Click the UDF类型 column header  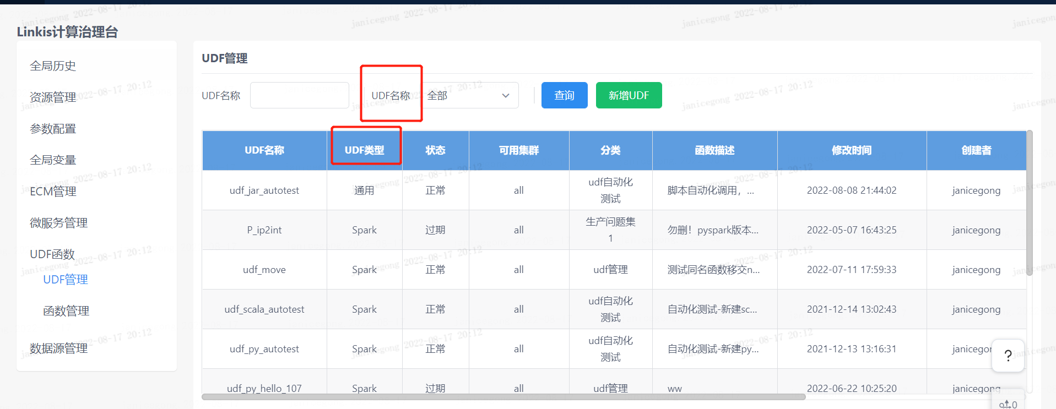pyautogui.click(x=365, y=150)
